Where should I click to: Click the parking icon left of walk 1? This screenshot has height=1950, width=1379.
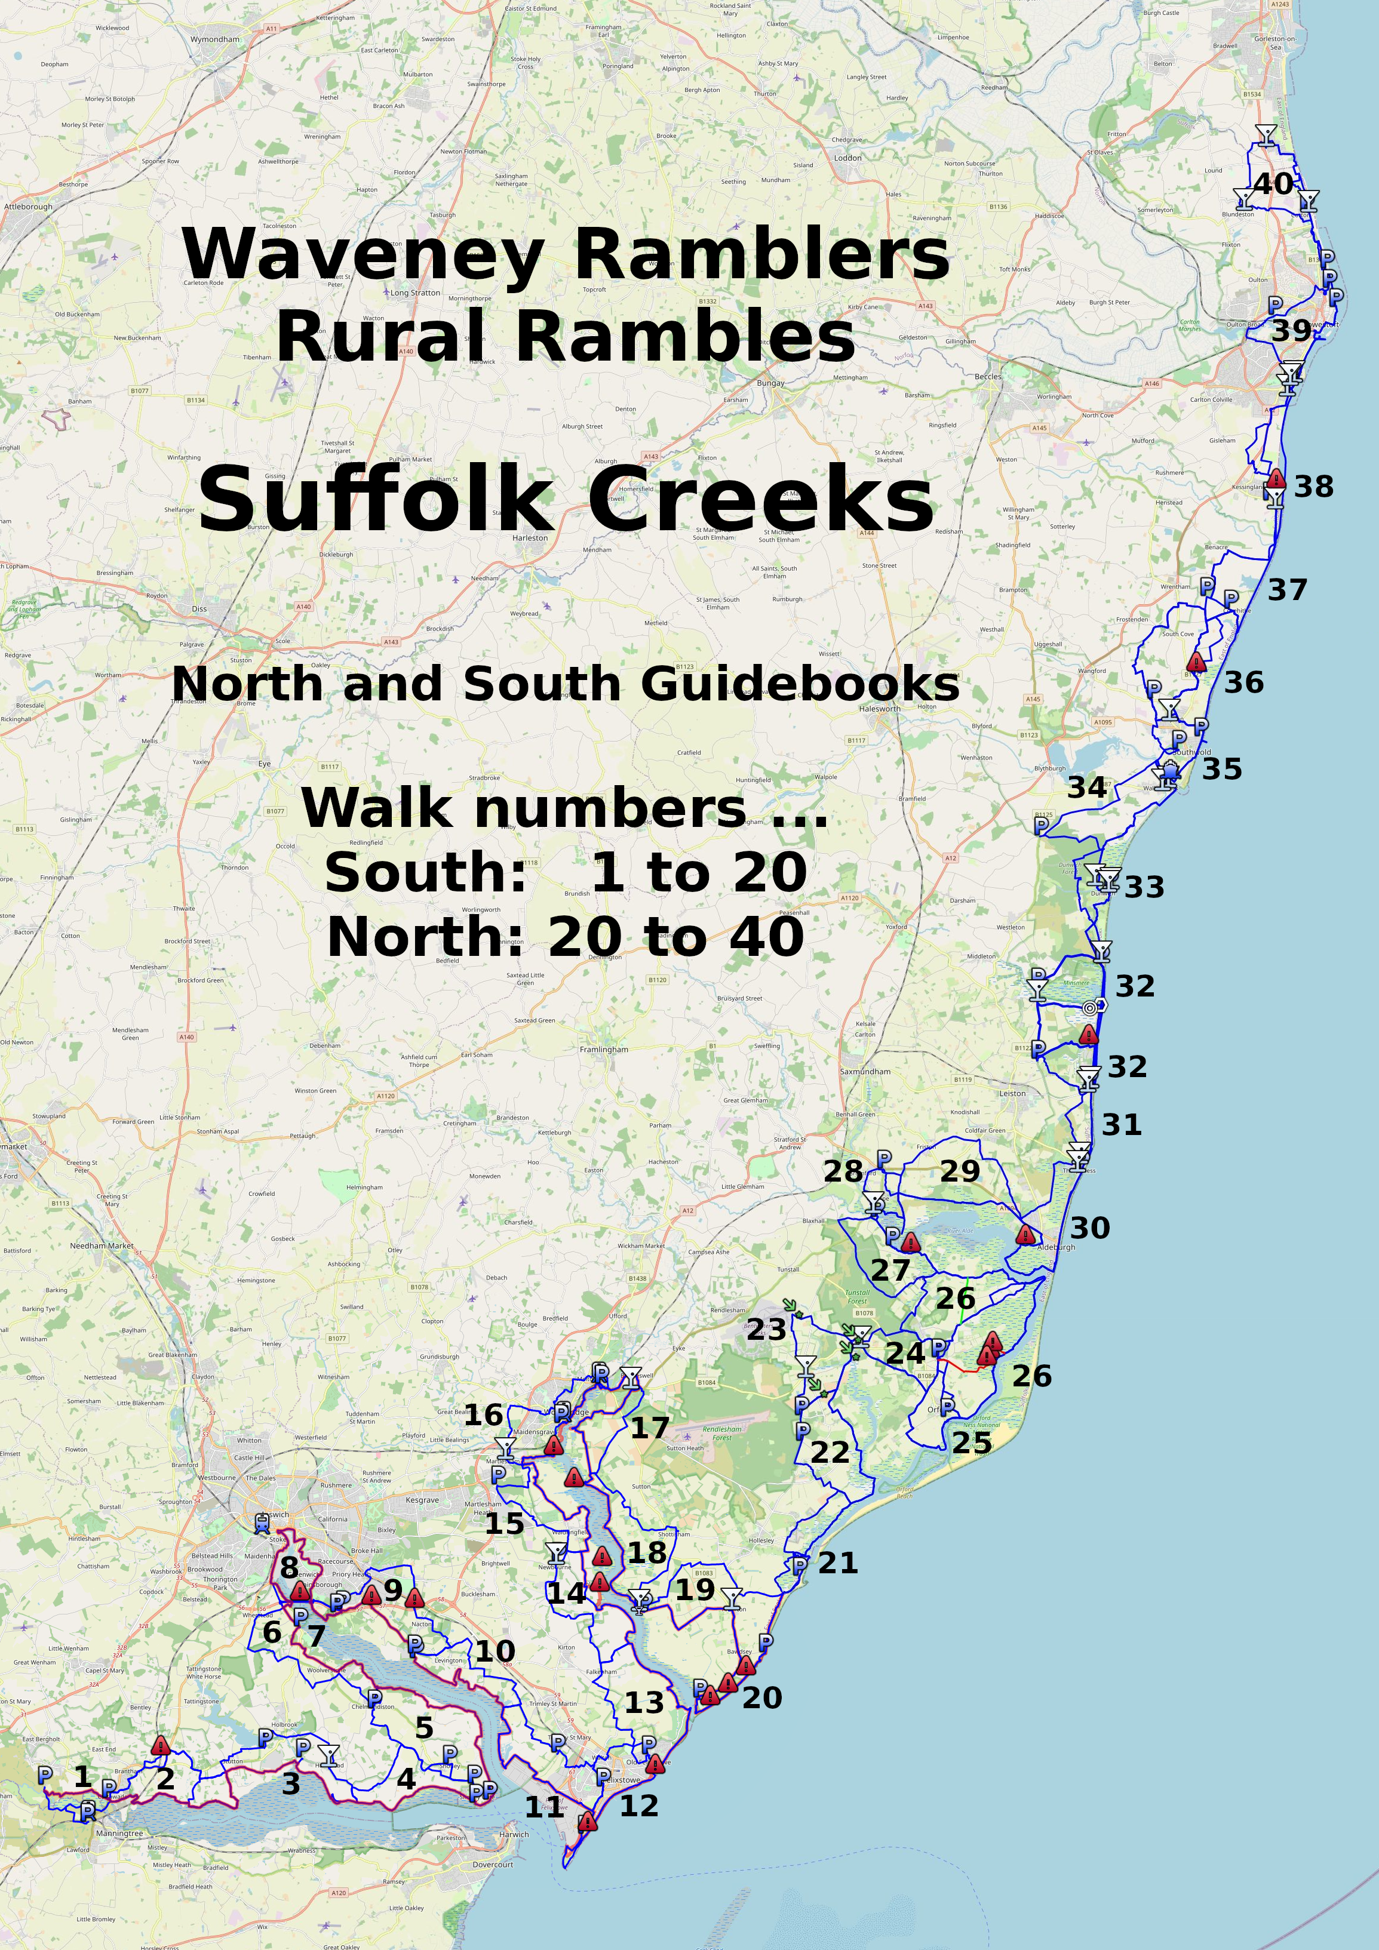pyautogui.click(x=46, y=1775)
